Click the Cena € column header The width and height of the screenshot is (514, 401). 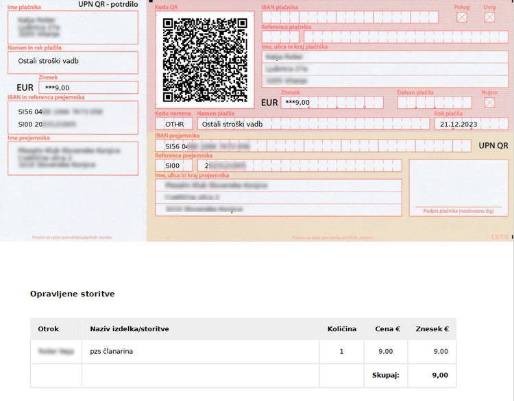(387, 329)
